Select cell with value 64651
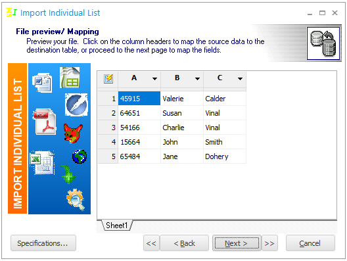This screenshot has height=261, width=347. (x=139, y=113)
